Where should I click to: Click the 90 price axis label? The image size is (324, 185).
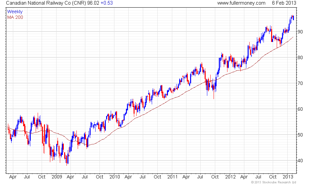[300, 32]
